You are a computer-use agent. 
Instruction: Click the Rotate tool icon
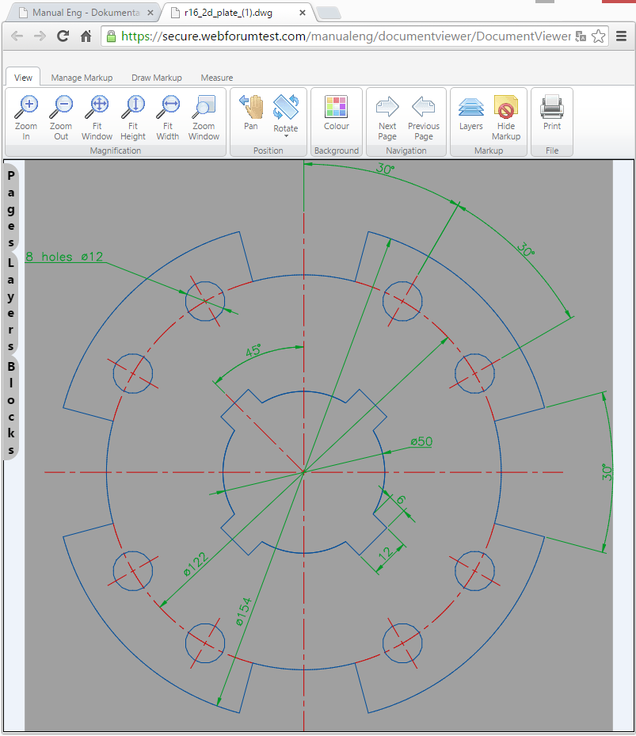pyautogui.click(x=286, y=107)
